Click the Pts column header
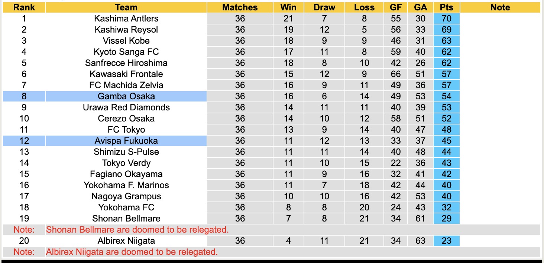544x263 pixels. 446,7
